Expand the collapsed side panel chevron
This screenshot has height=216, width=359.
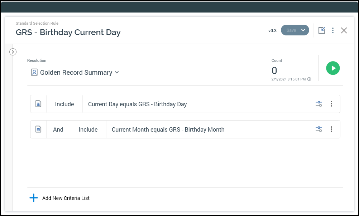(13, 52)
